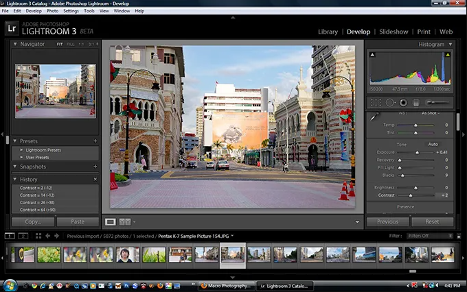This screenshot has width=467, height=292.
Task: Click the Copy... button
Action: click(32, 221)
